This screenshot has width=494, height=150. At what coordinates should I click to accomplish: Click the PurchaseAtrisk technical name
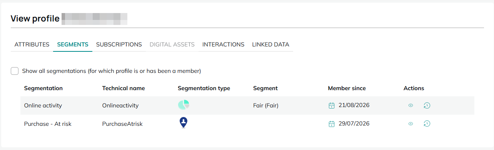122,124
